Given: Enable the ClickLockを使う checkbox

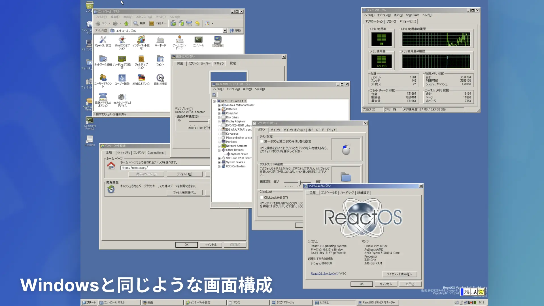Looking at the screenshot, I should pyautogui.click(x=262, y=197).
